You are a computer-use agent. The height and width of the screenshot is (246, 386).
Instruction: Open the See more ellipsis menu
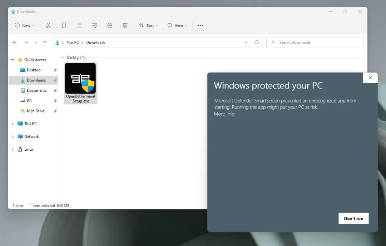(x=201, y=25)
